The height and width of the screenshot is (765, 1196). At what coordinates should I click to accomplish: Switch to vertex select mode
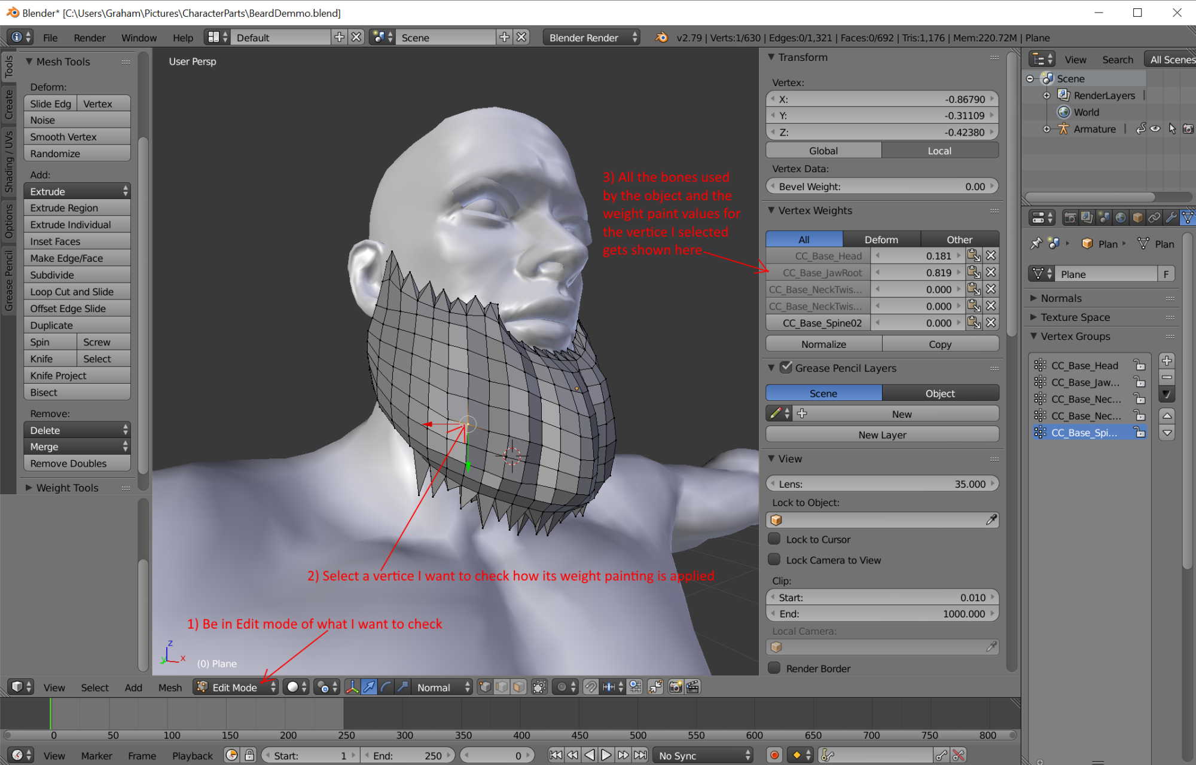(x=485, y=687)
